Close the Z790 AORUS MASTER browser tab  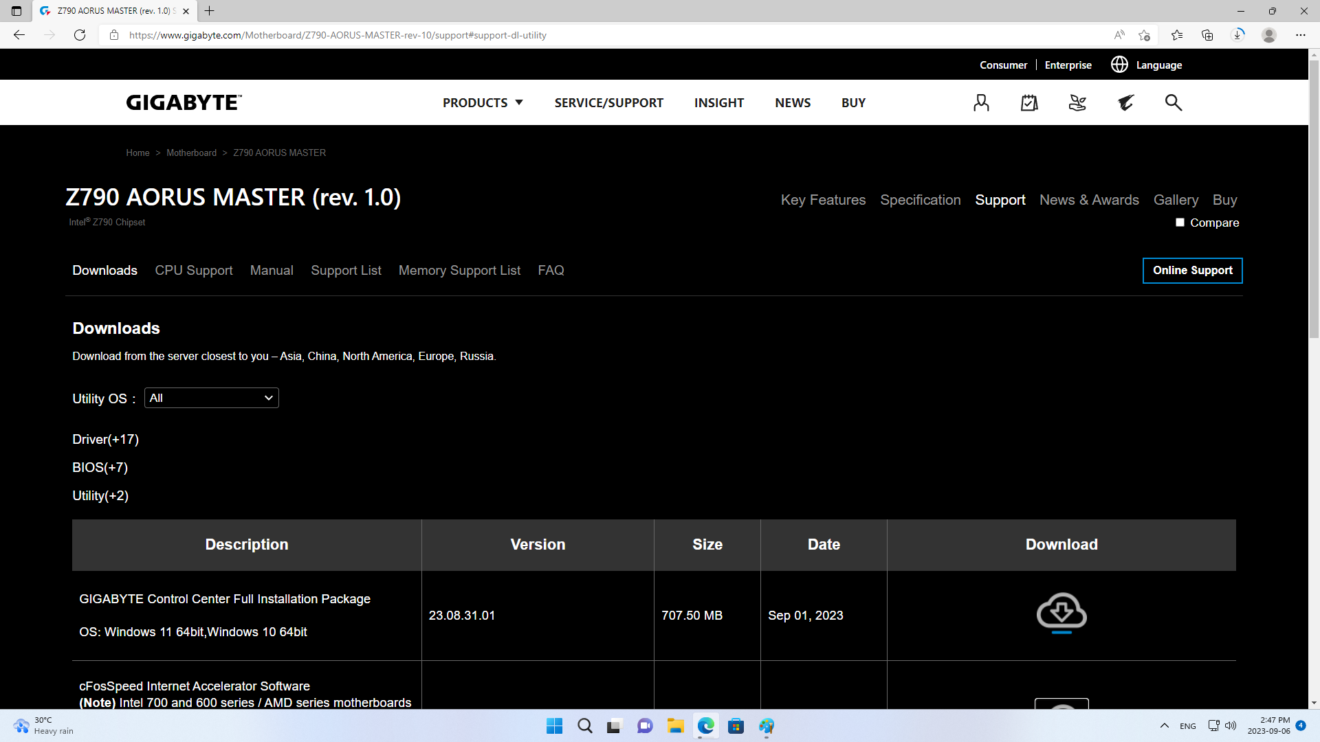pyautogui.click(x=186, y=11)
